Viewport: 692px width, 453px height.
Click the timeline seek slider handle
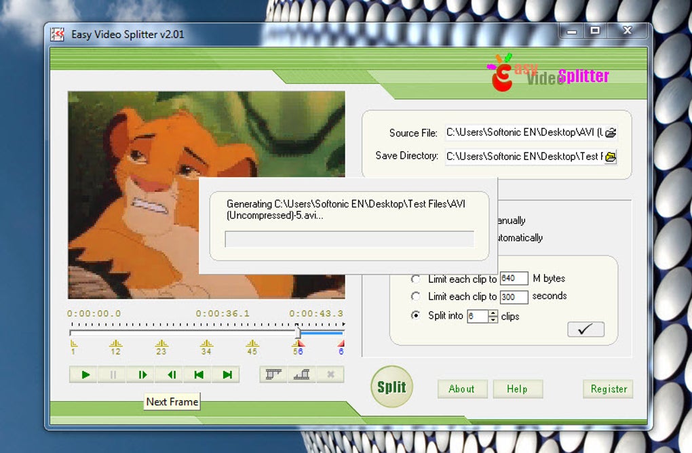(299, 332)
